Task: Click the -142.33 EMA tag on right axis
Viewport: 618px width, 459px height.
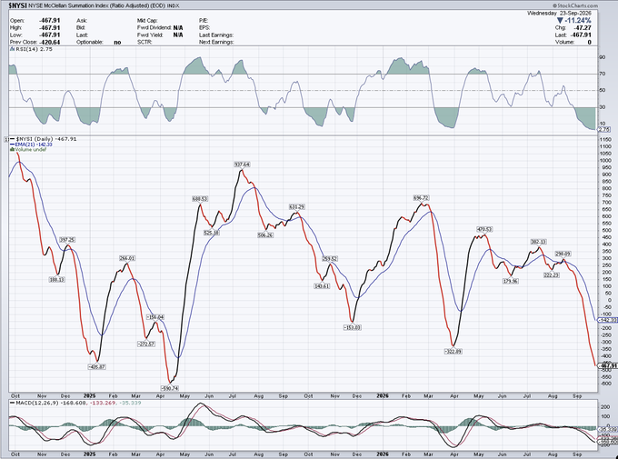Action: click(607, 320)
